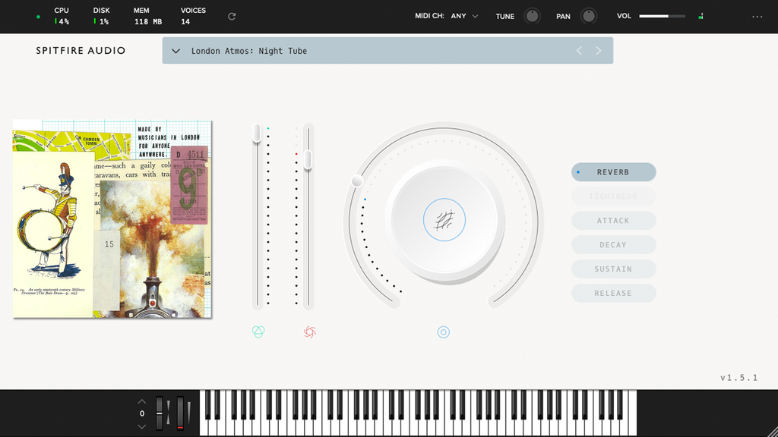Image resolution: width=778 pixels, height=437 pixels.
Task: Select the REVERB parameter radio
Action: click(613, 172)
